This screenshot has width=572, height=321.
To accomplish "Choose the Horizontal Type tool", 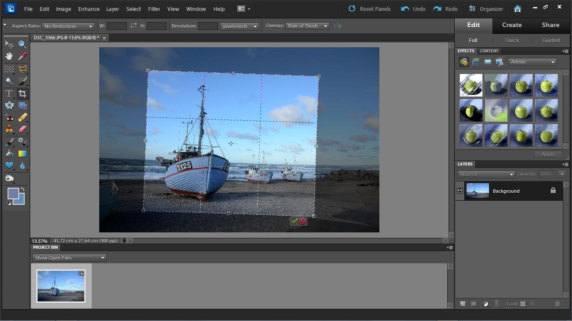I will 9,94.
